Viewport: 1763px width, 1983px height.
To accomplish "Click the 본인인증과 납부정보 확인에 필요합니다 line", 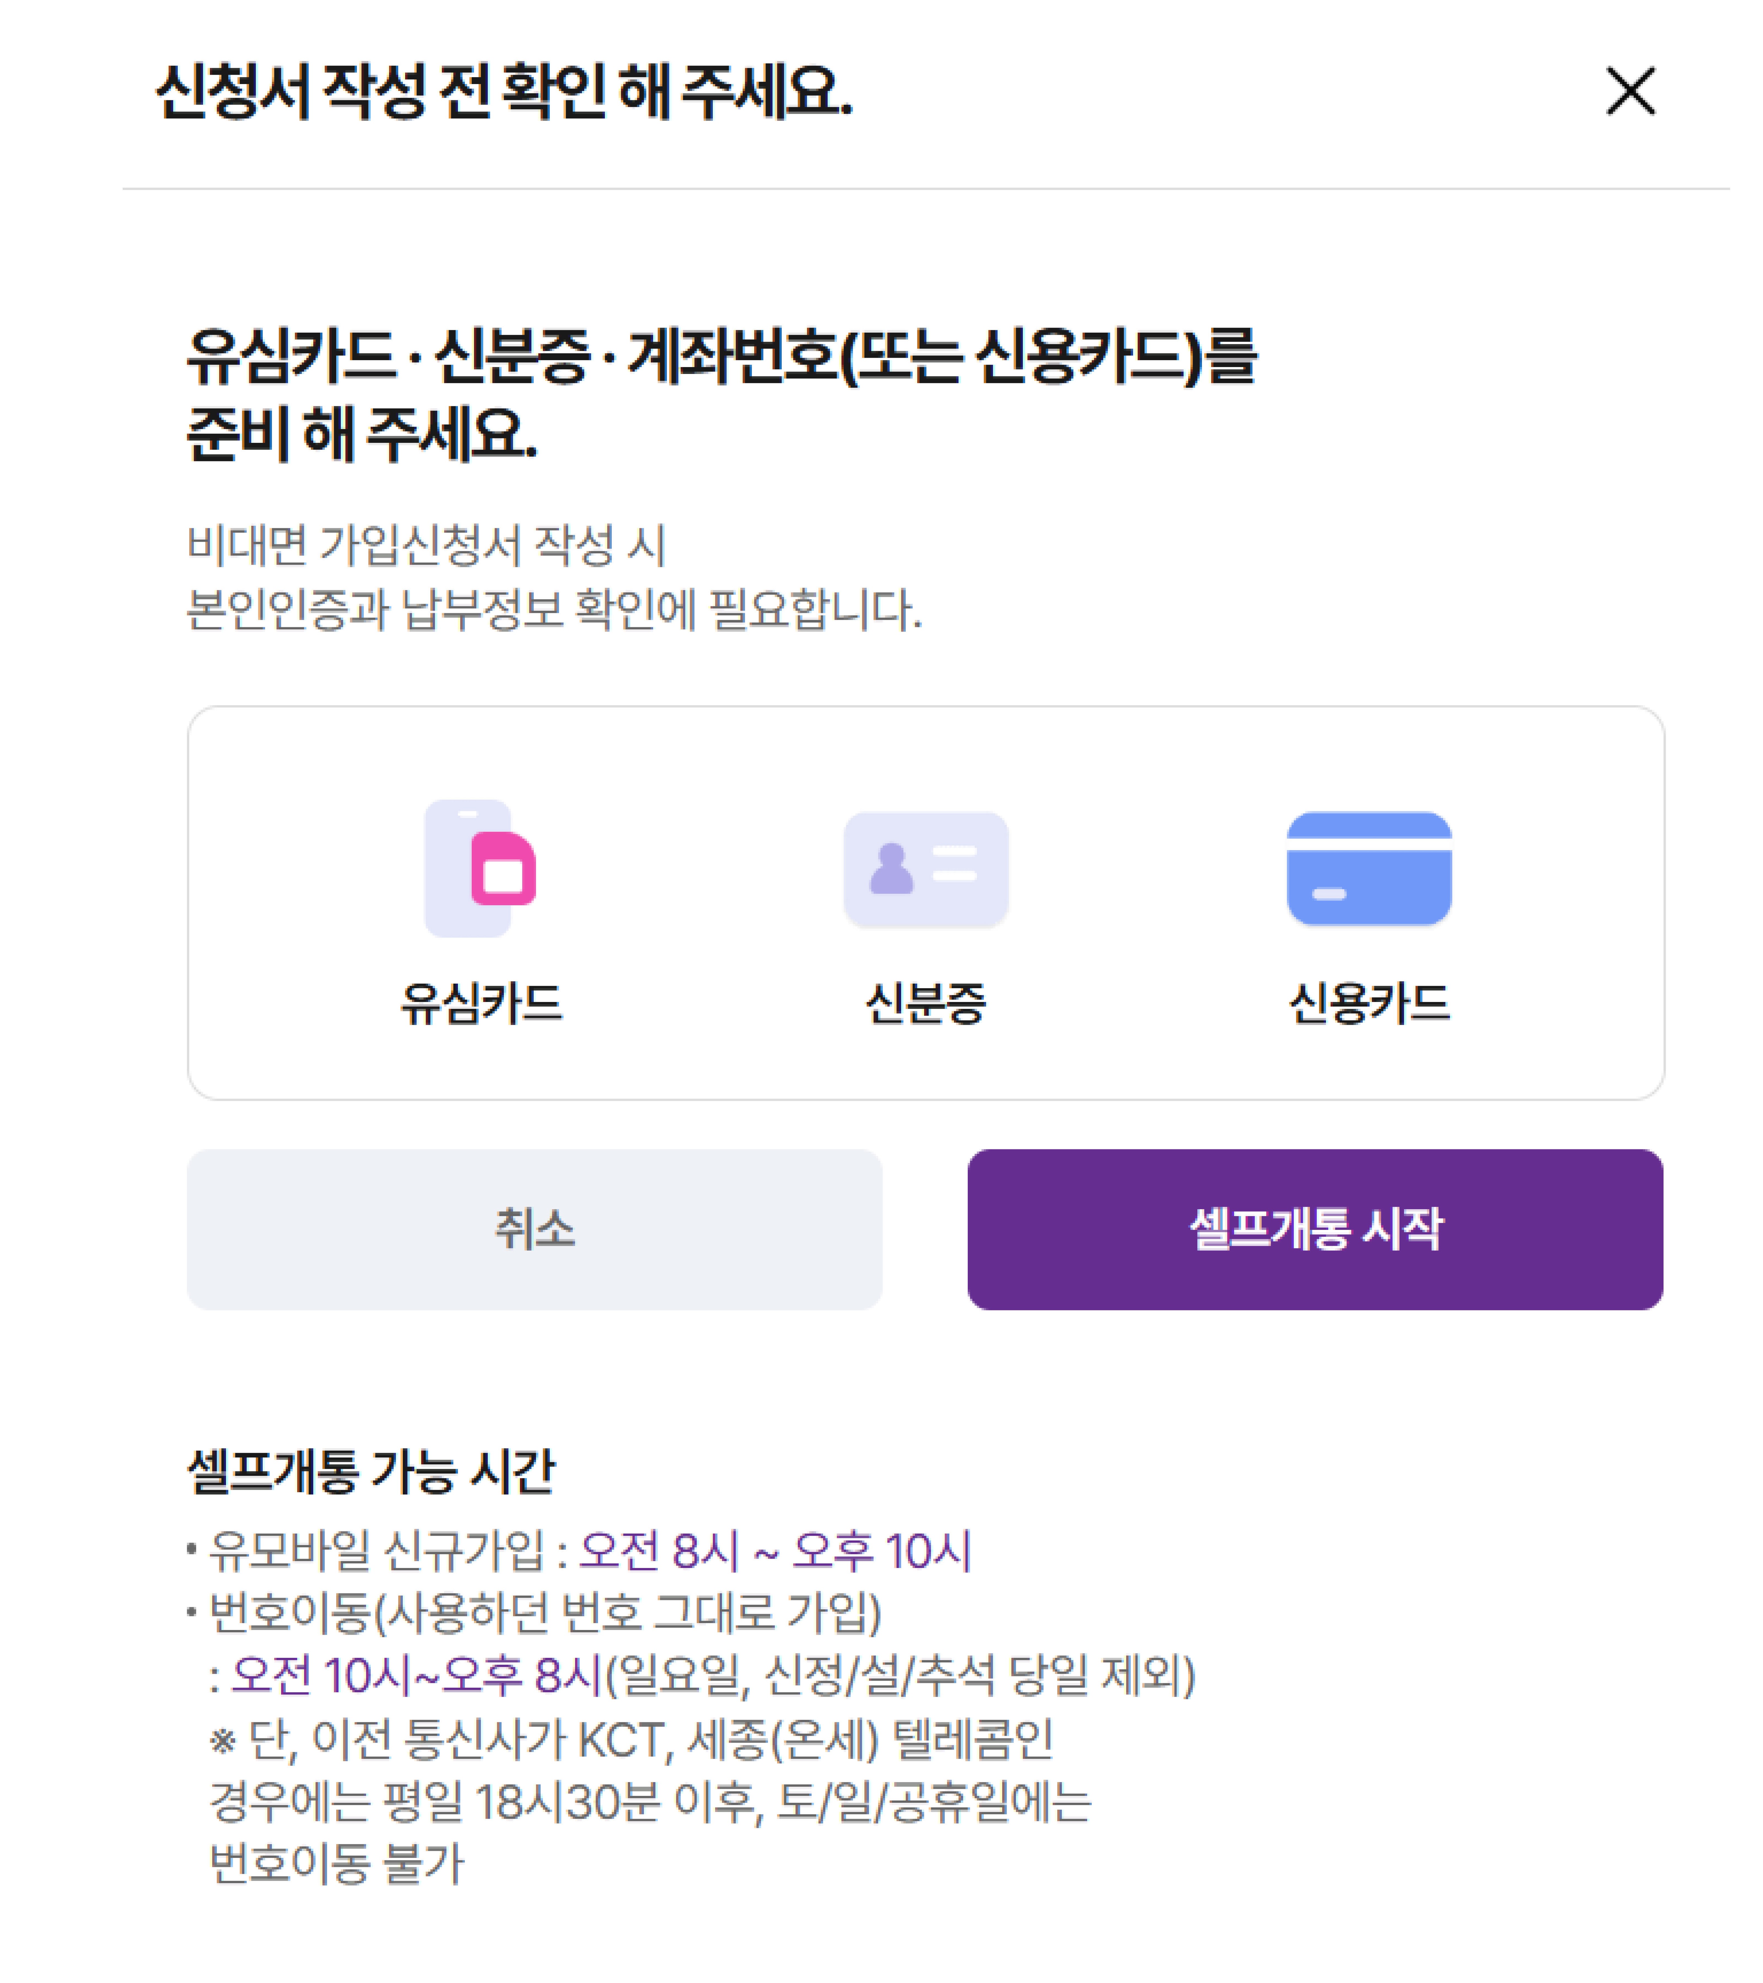I will pyautogui.click(x=554, y=609).
